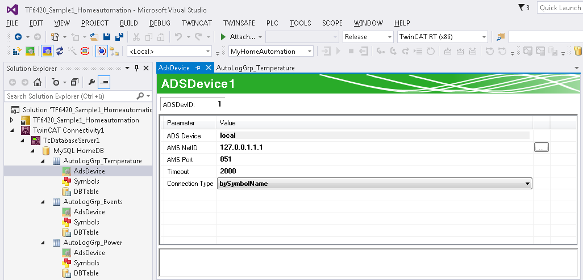The height and width of the screenshot is (280, 583).
Task: Expand the TF6420_Sample1_Homeautomation project node
Action: pyautogui.click(x=12, y=120)
